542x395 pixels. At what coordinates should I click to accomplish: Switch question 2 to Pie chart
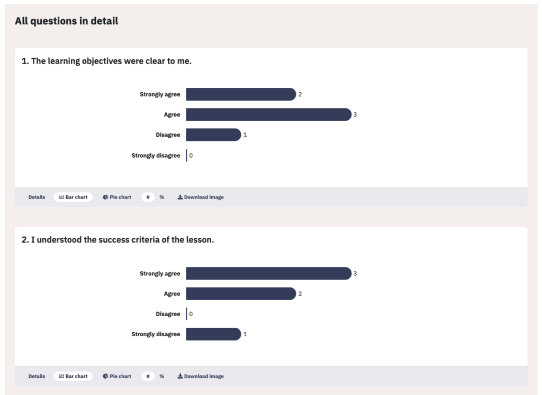(117, 376)
